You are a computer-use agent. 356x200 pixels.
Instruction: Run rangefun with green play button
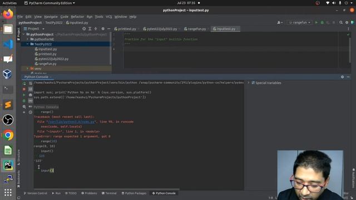coord(317,22)
